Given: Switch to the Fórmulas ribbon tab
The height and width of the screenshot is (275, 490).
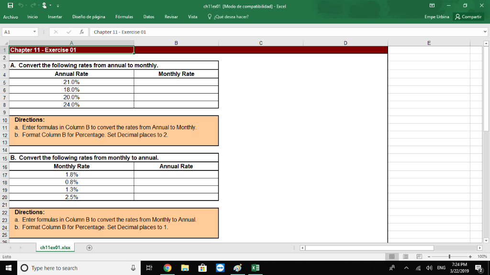Looking at the screenshot, I should pyautogui.click(x=124, y=16).
